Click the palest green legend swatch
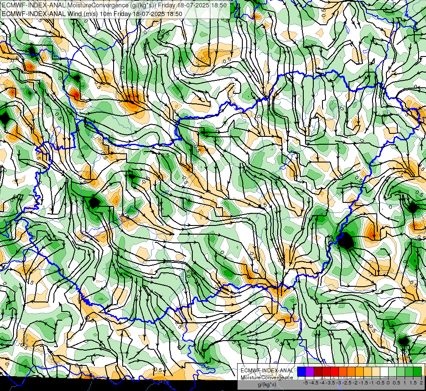Viewport: 426px width, 391px height. click(x=392, y=371)
